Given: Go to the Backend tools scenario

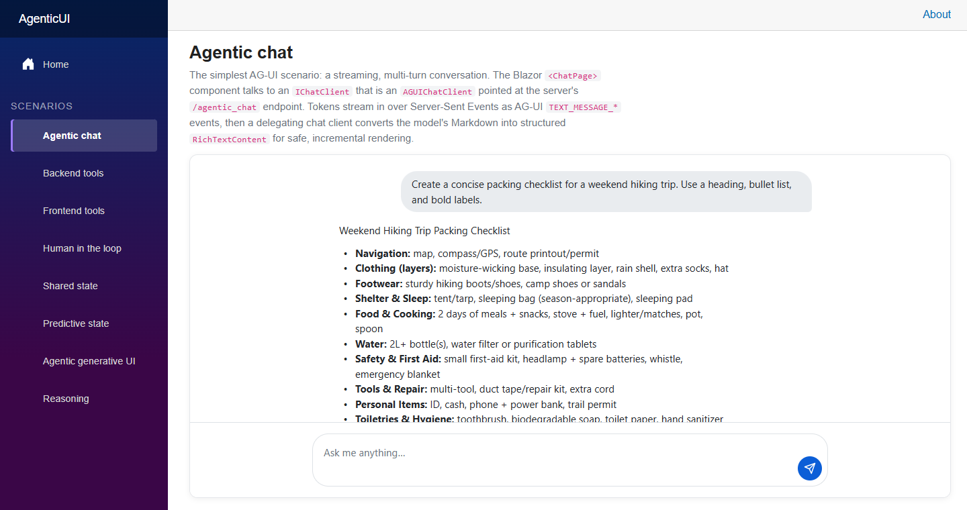Looking at the screenshot, I should [84, 173].
